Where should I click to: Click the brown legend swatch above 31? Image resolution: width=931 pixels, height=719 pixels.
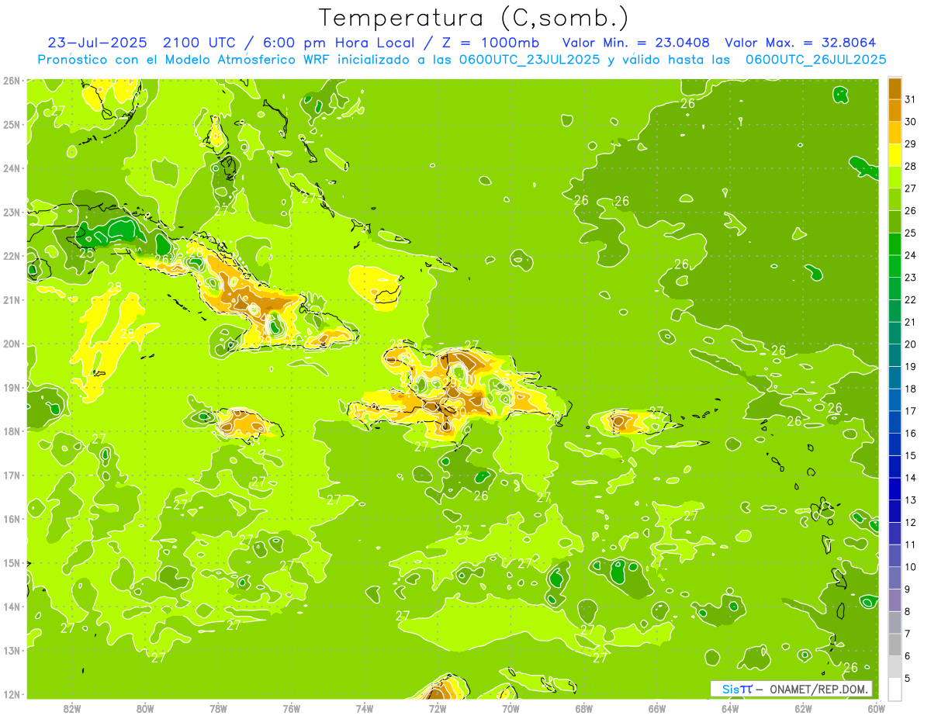coord(895,88)
